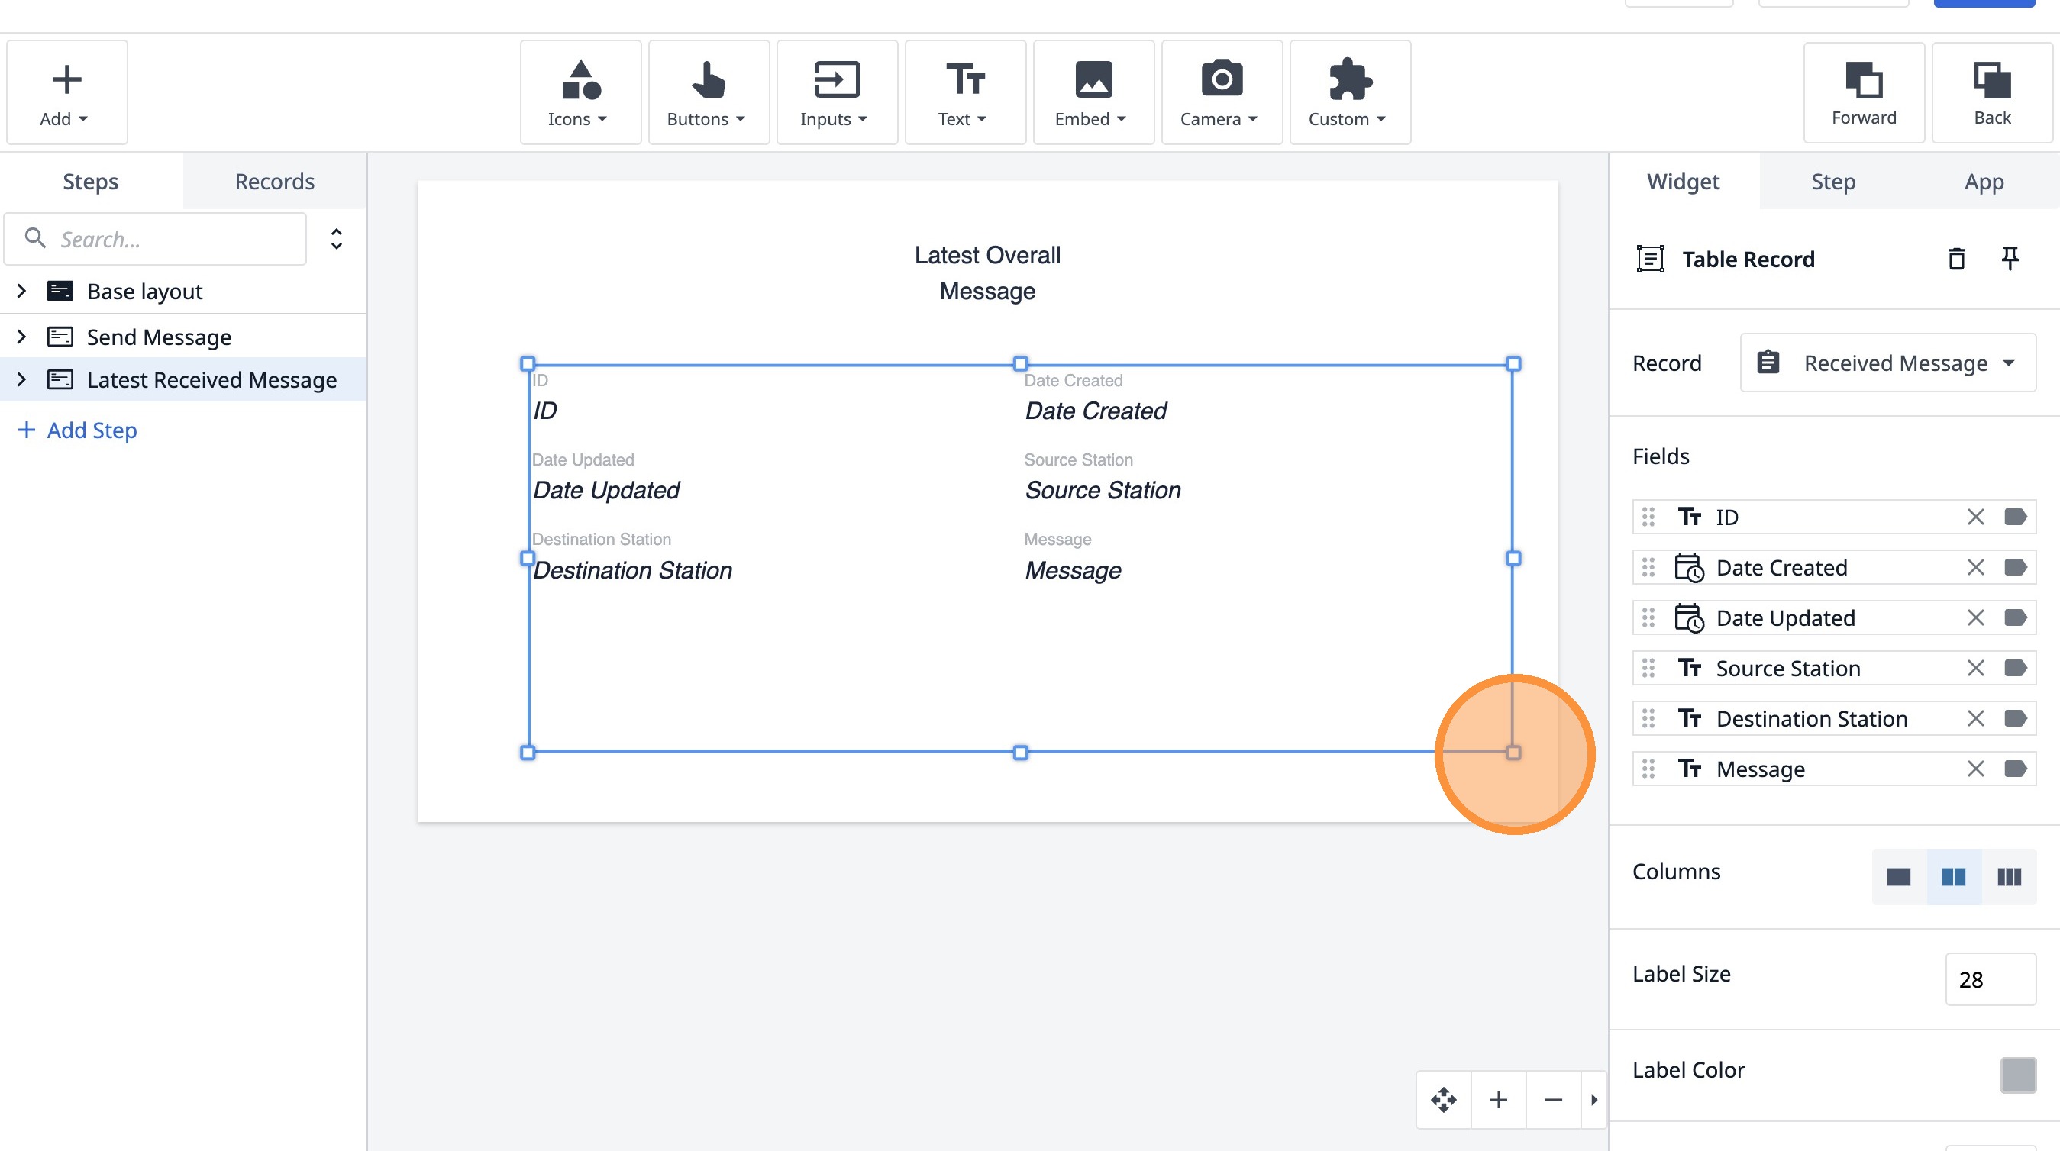Open the Label Color swatch
2060x1151 pixels.
click(2017, 1074)
